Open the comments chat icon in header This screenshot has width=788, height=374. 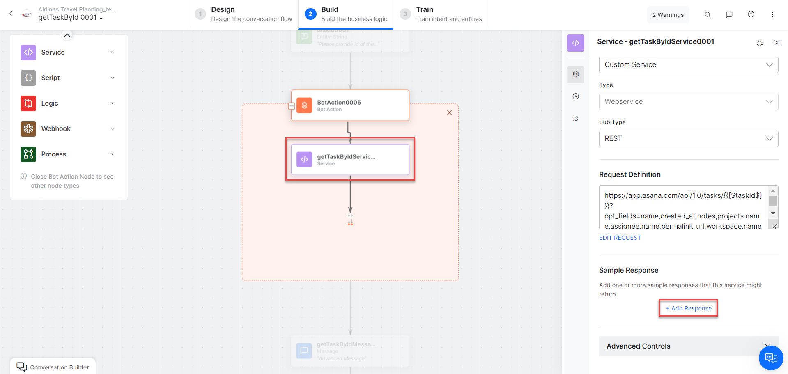pos(729,15)
